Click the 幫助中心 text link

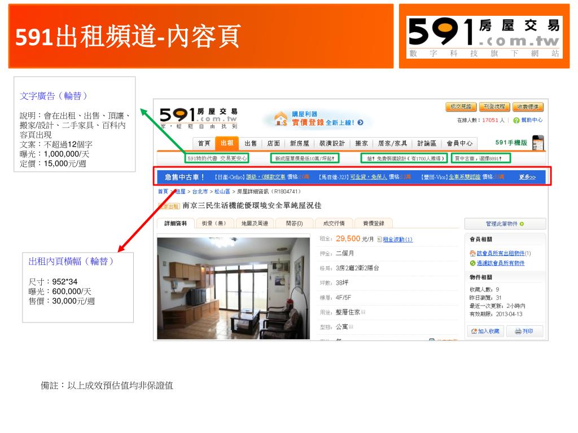pyautogui.click(x=532, y=120)
